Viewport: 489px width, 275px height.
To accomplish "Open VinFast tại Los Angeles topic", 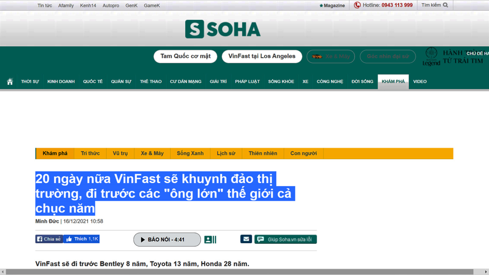I will pyautogui.click(x=262, y=56).
